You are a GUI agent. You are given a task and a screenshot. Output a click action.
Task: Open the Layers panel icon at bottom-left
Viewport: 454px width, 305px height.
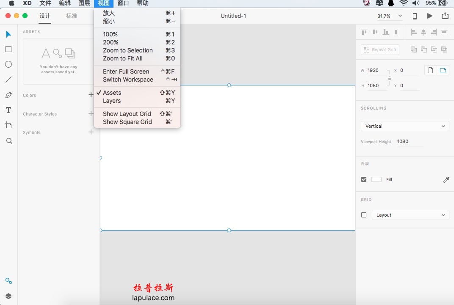(8, 296)
